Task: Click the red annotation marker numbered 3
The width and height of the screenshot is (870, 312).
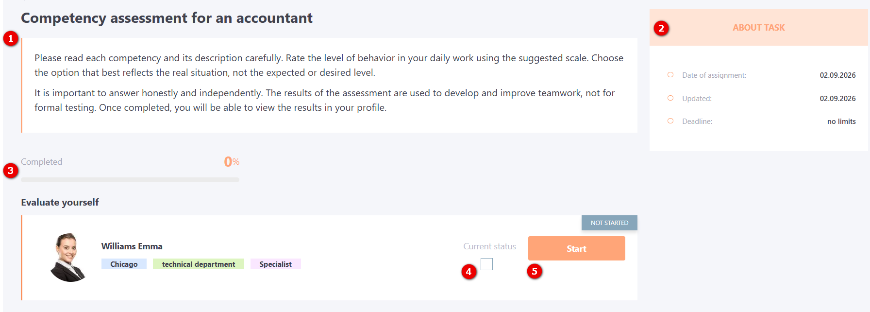Action: pos(11,171)
